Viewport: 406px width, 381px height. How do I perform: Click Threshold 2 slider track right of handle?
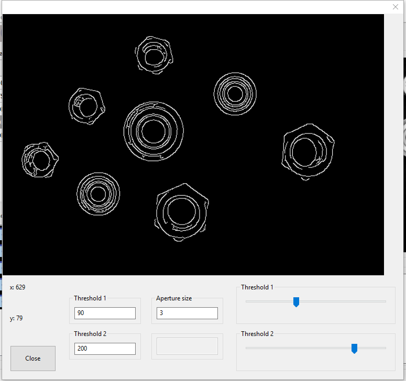click(372, 348)
